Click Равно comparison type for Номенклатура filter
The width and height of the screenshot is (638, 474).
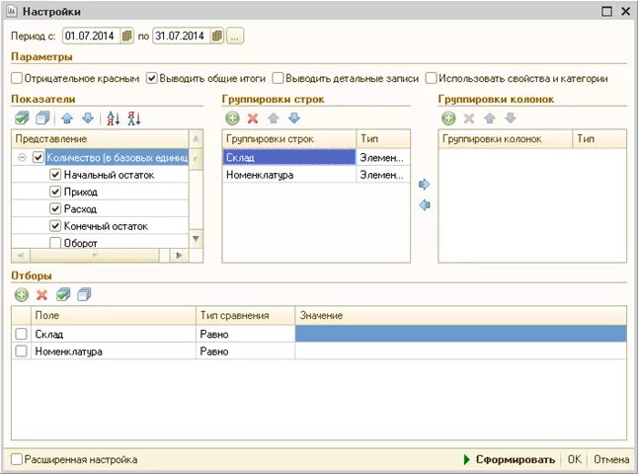coord(245,352)
